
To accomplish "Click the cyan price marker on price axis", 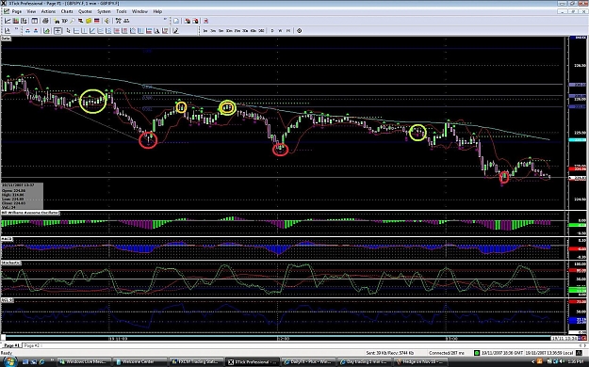I will tap(577, 140).
